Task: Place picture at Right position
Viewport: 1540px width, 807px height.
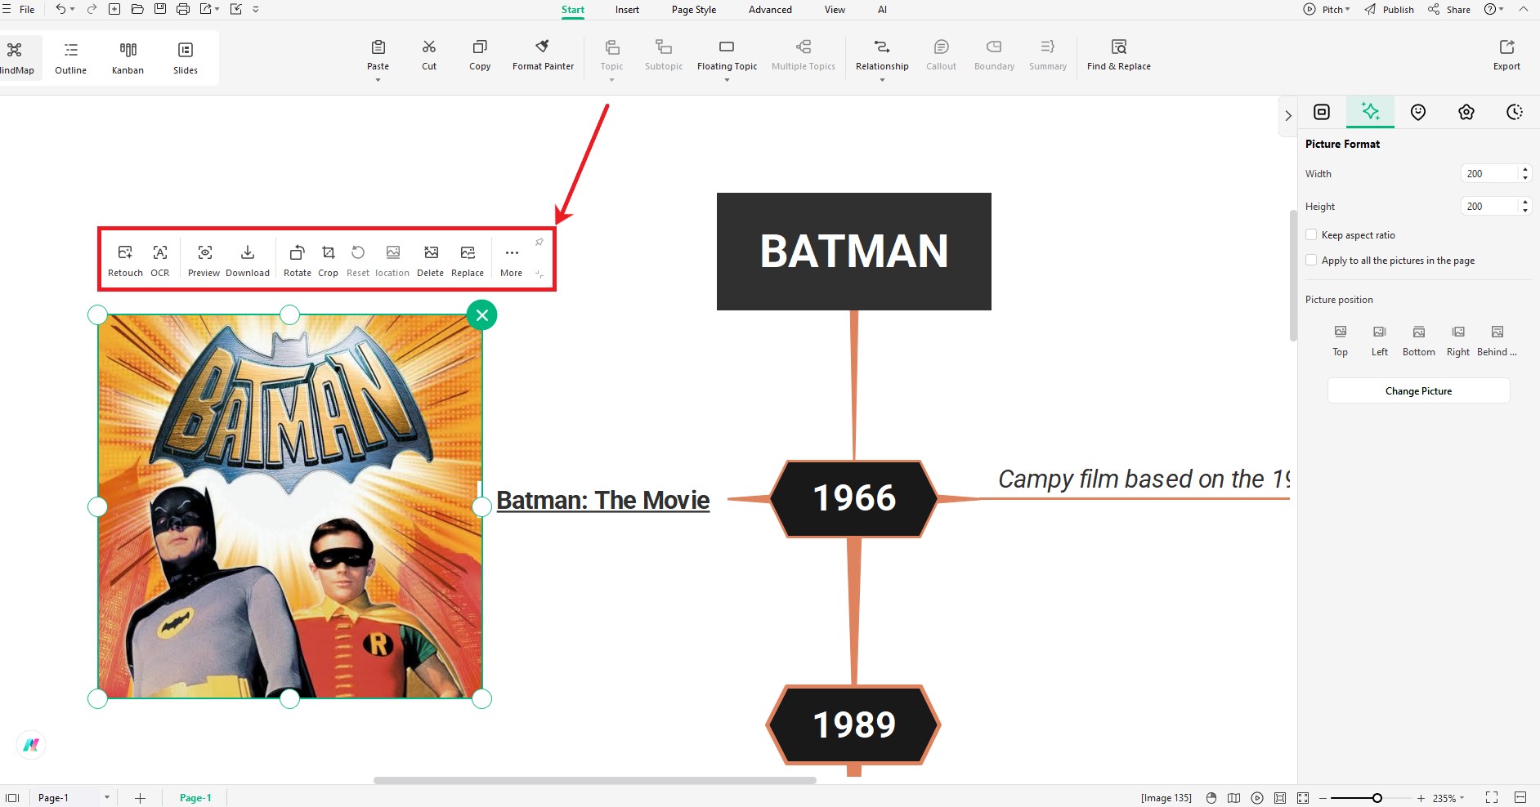Action: click(x=1458, y=341)
